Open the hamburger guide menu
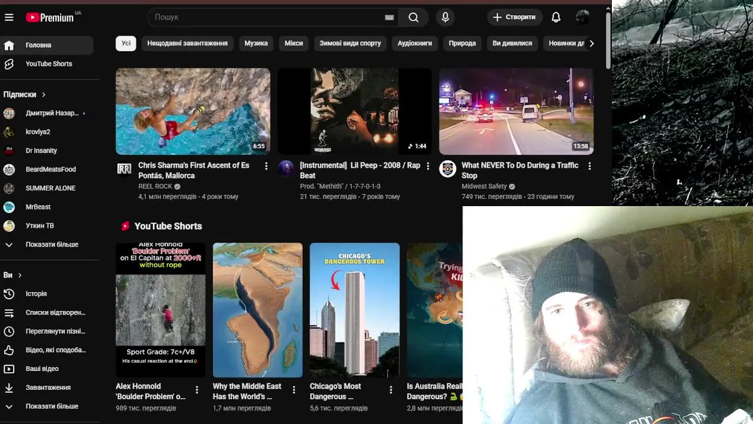This screenshot has width=753, height=424. (9, 17)
